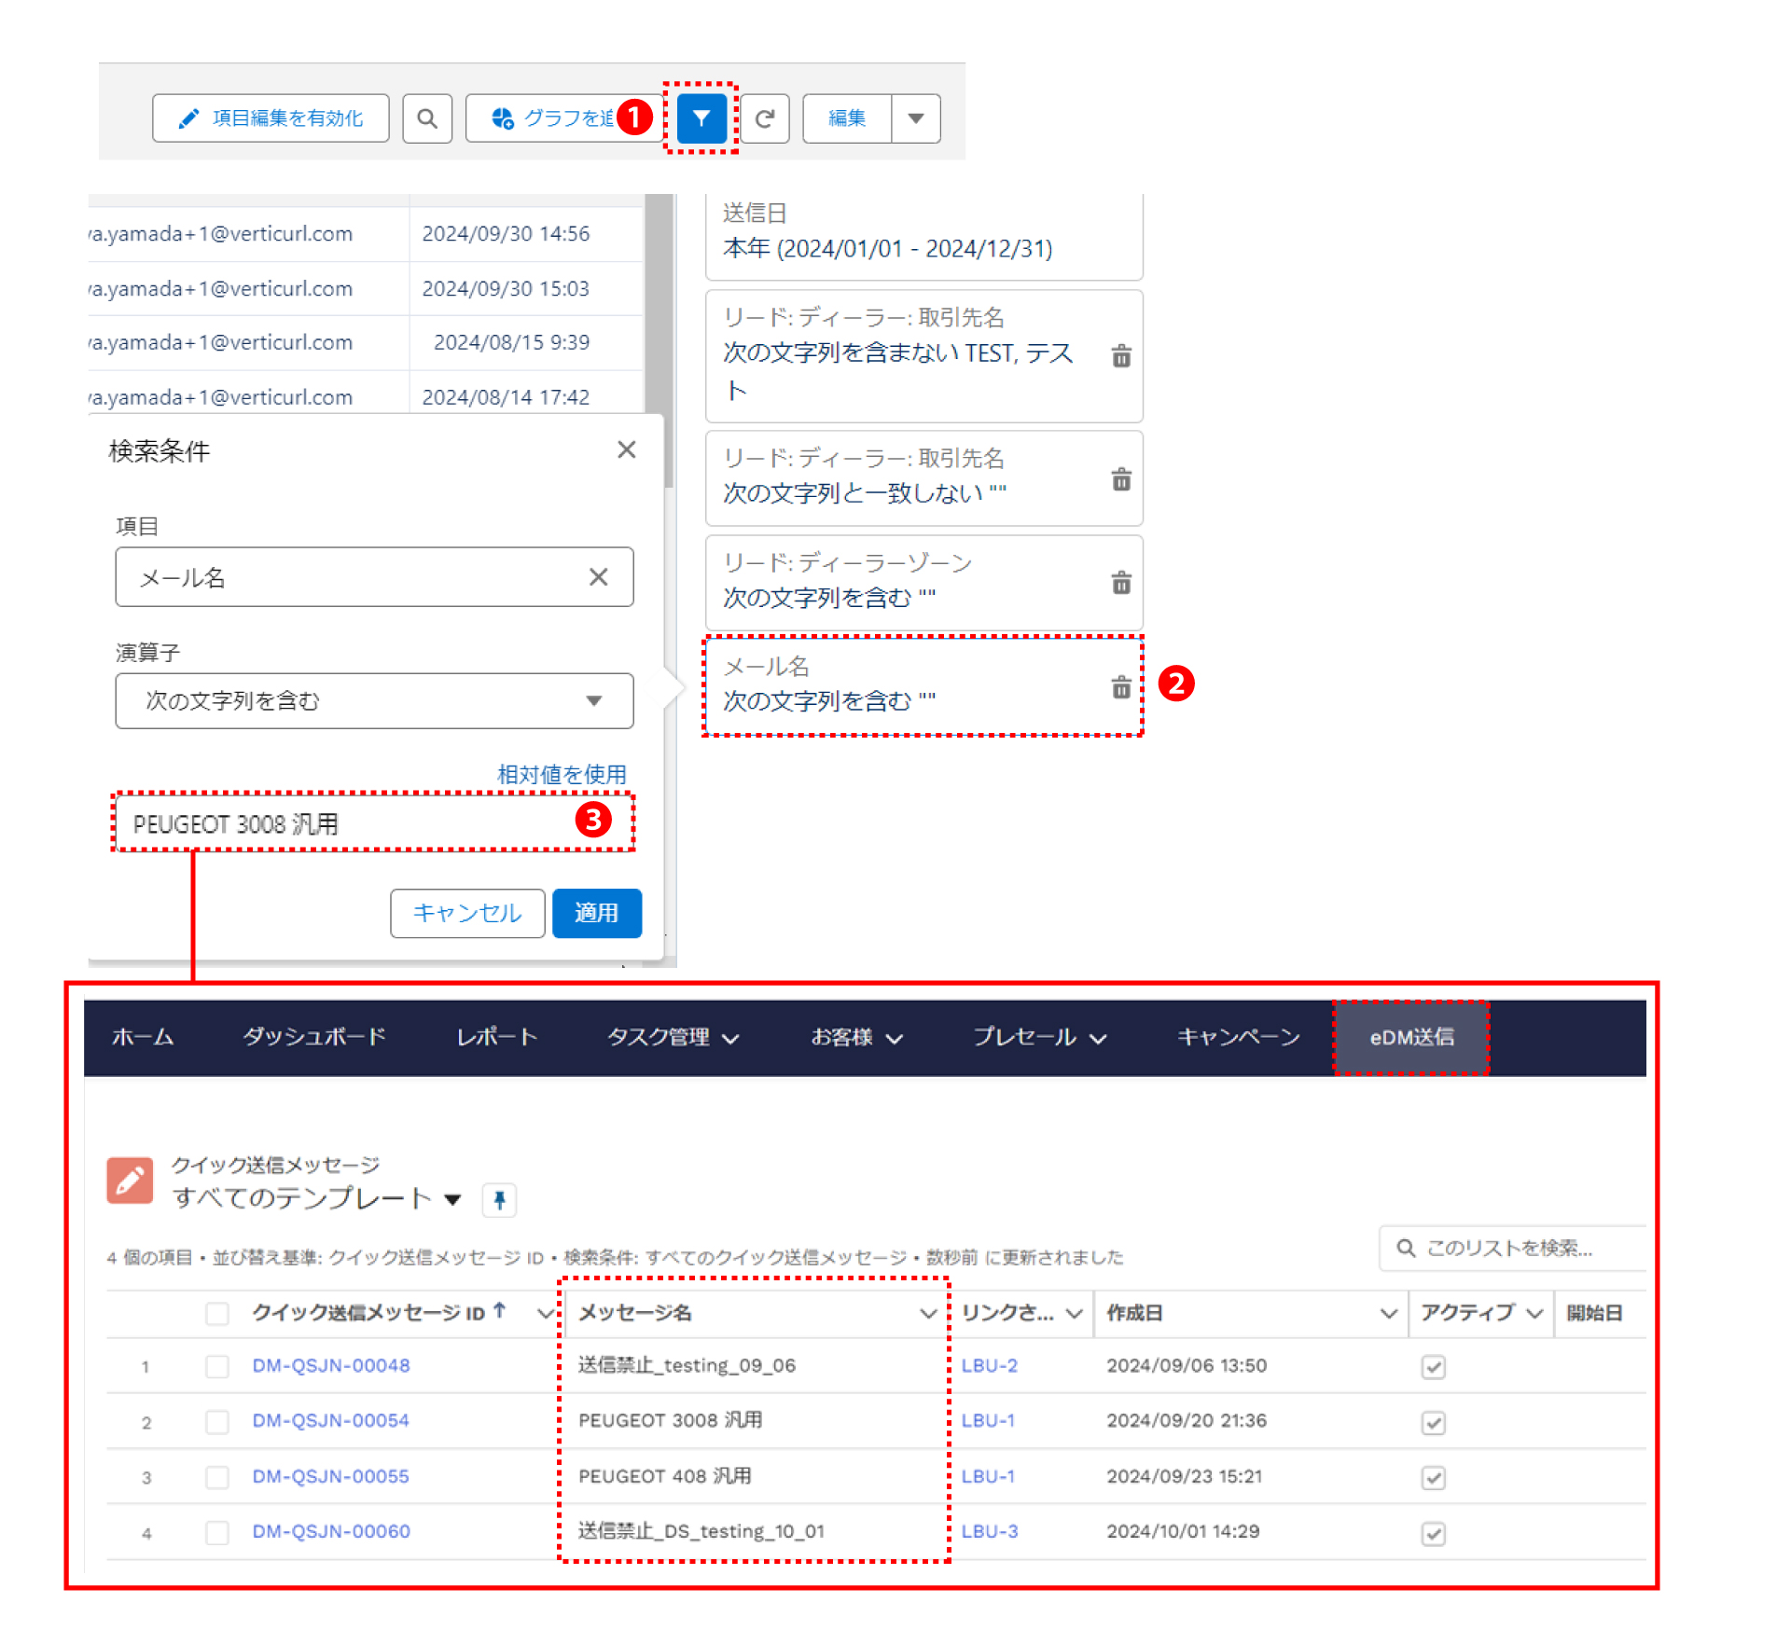Click the filter funnel icon
Image resolution: width=1791 pixels, height=1630 pixels.
(x=701, y=118)
